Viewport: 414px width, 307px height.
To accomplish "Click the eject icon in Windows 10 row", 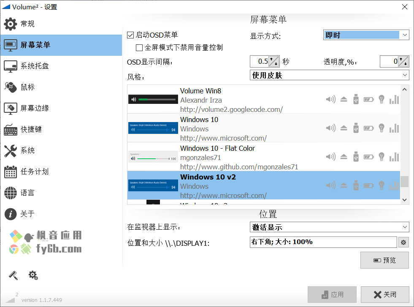I will coord(344,128).
